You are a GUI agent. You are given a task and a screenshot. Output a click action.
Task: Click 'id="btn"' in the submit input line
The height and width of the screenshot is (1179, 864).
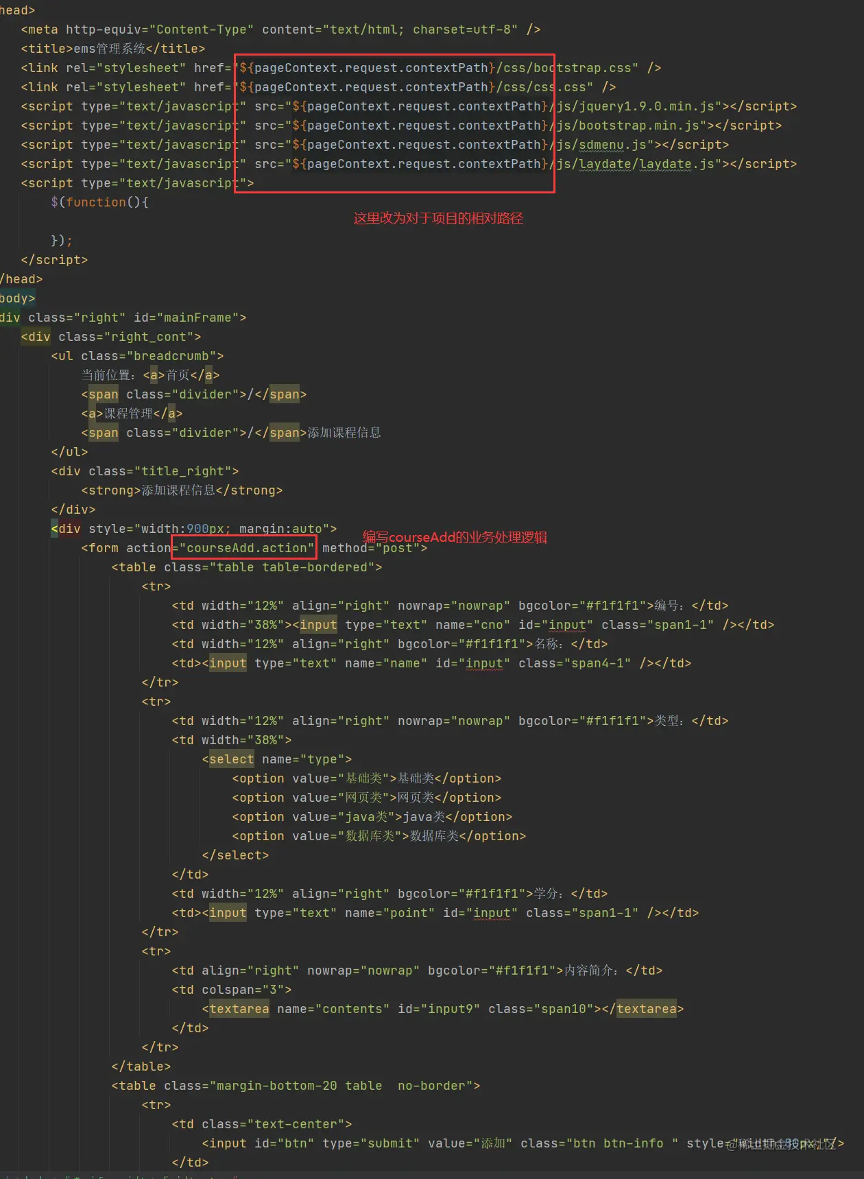pos(285,1143)
